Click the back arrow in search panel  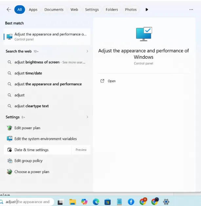coord(9,10)
